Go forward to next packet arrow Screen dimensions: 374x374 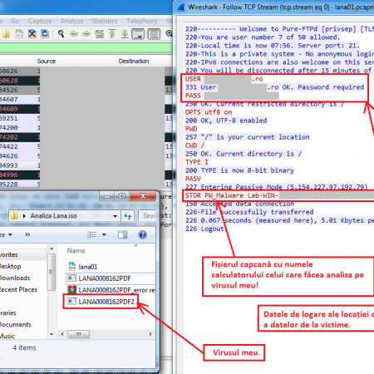(86, 34)
